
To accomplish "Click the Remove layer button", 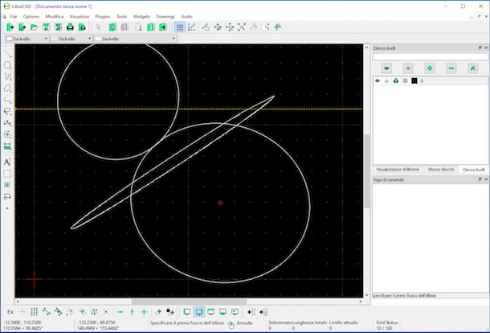I will pos(451,68).
